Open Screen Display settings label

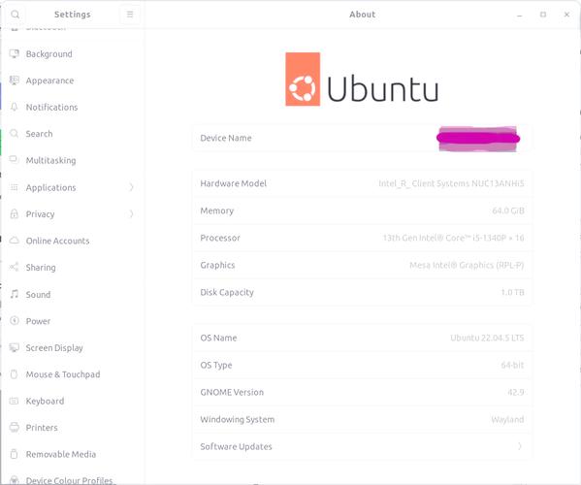tap(54, 348)
